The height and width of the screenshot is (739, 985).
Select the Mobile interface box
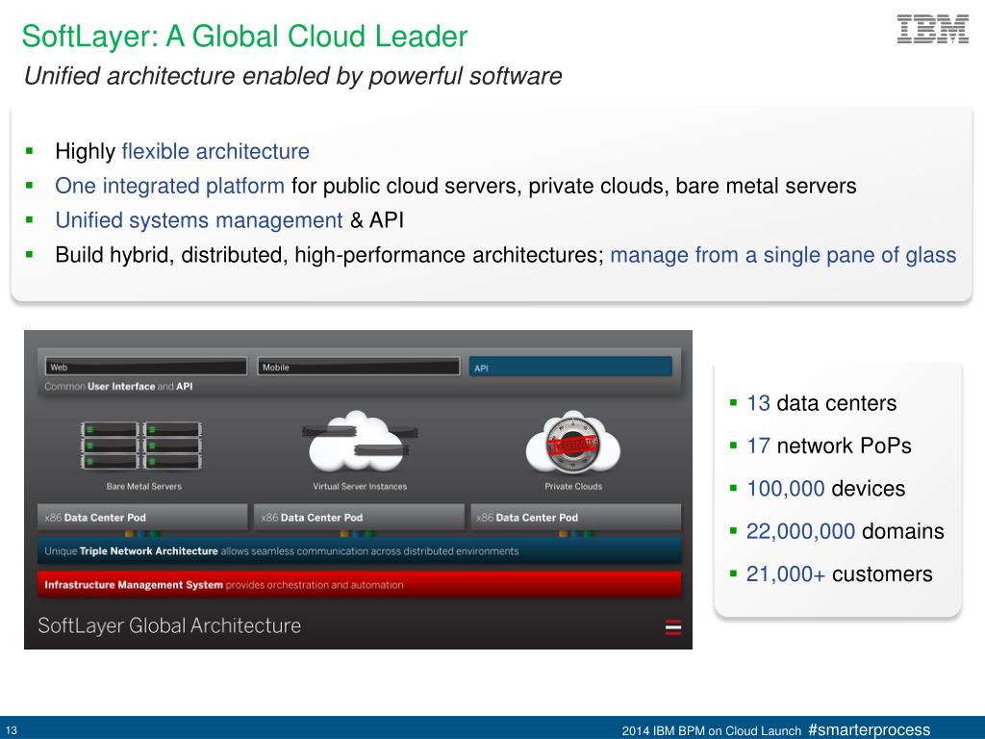tap(359, 367)
